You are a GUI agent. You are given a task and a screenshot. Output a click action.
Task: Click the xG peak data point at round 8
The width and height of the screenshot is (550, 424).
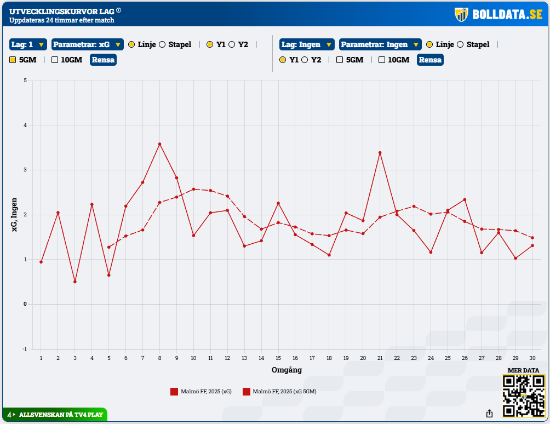point(159,144)
